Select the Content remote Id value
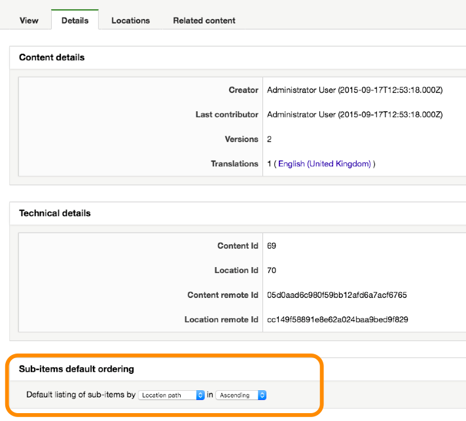 (336, 295)
